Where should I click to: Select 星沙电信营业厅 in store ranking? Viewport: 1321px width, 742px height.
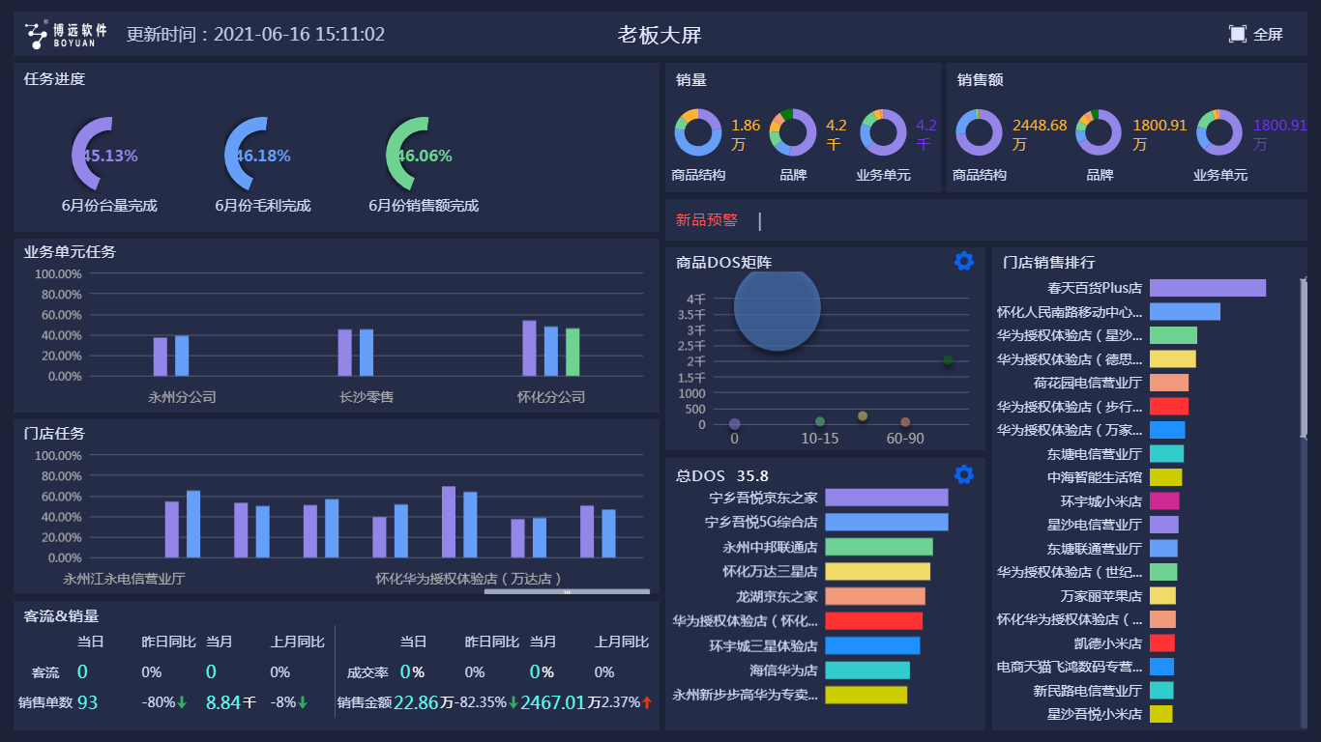[1094, 525]
